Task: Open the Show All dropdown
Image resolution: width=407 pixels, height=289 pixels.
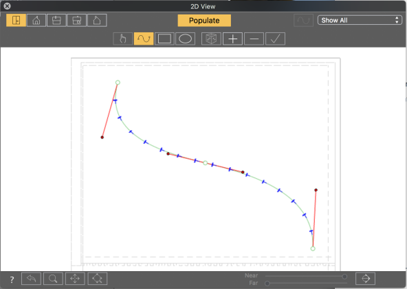Action: point(360,20)
